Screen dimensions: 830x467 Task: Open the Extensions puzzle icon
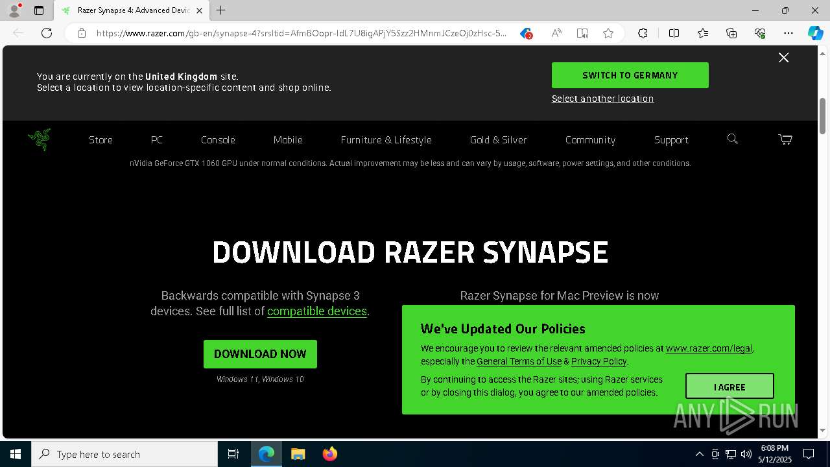(643, 33)
